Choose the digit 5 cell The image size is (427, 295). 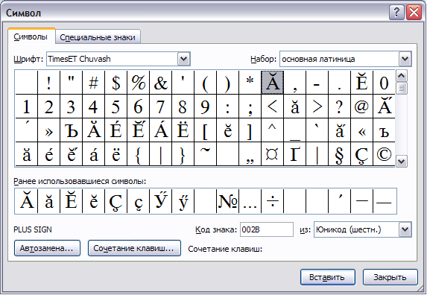[x=116, y=107]
